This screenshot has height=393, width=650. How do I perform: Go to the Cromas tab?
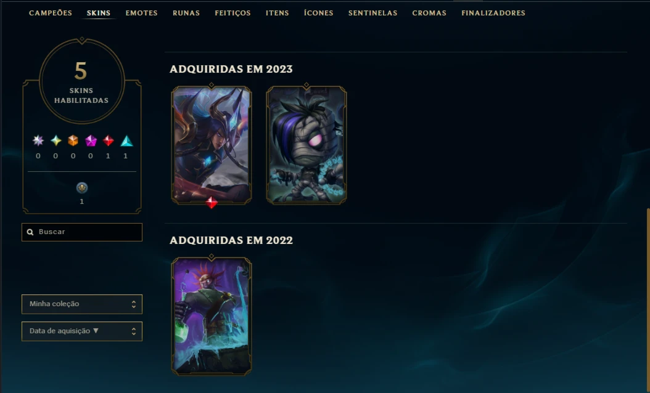coord(429,13)
